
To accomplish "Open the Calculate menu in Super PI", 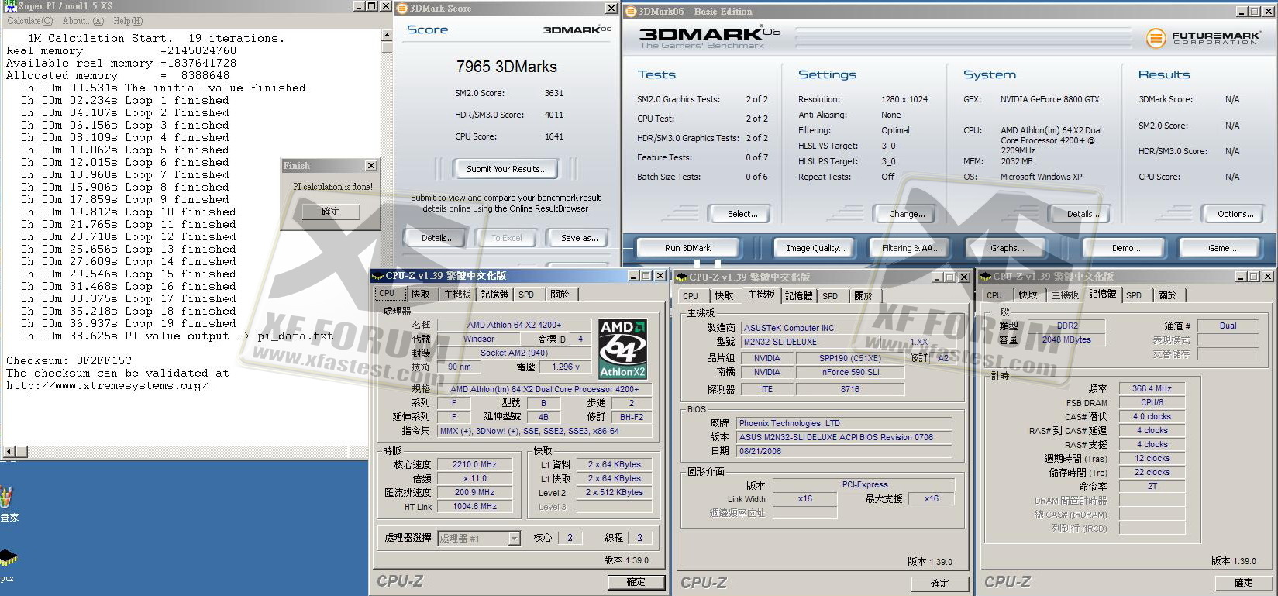I will (30, 21).
